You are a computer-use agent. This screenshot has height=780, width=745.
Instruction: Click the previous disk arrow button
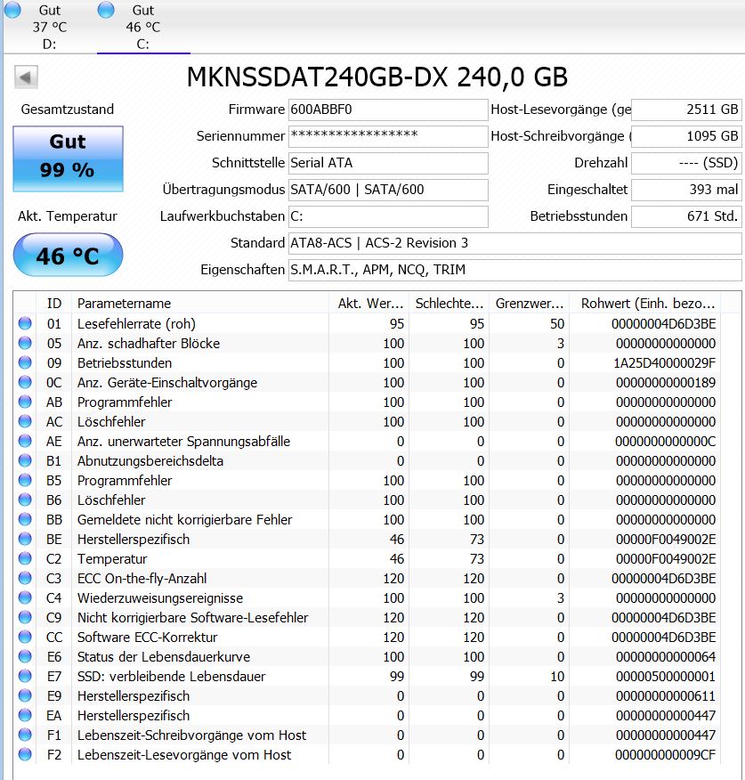(x=26, y=77)
